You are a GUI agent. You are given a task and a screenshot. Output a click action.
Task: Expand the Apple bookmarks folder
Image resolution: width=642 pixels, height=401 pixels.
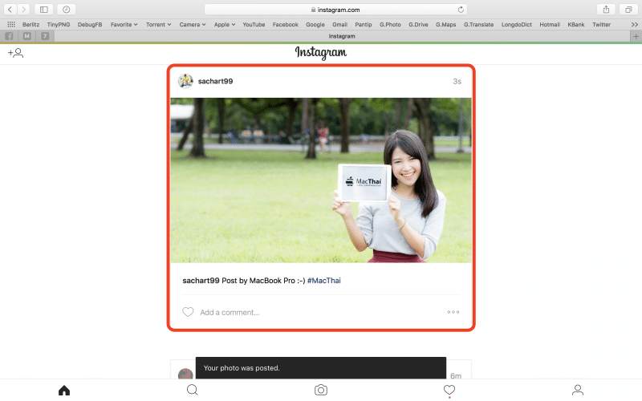pos(225,25)
